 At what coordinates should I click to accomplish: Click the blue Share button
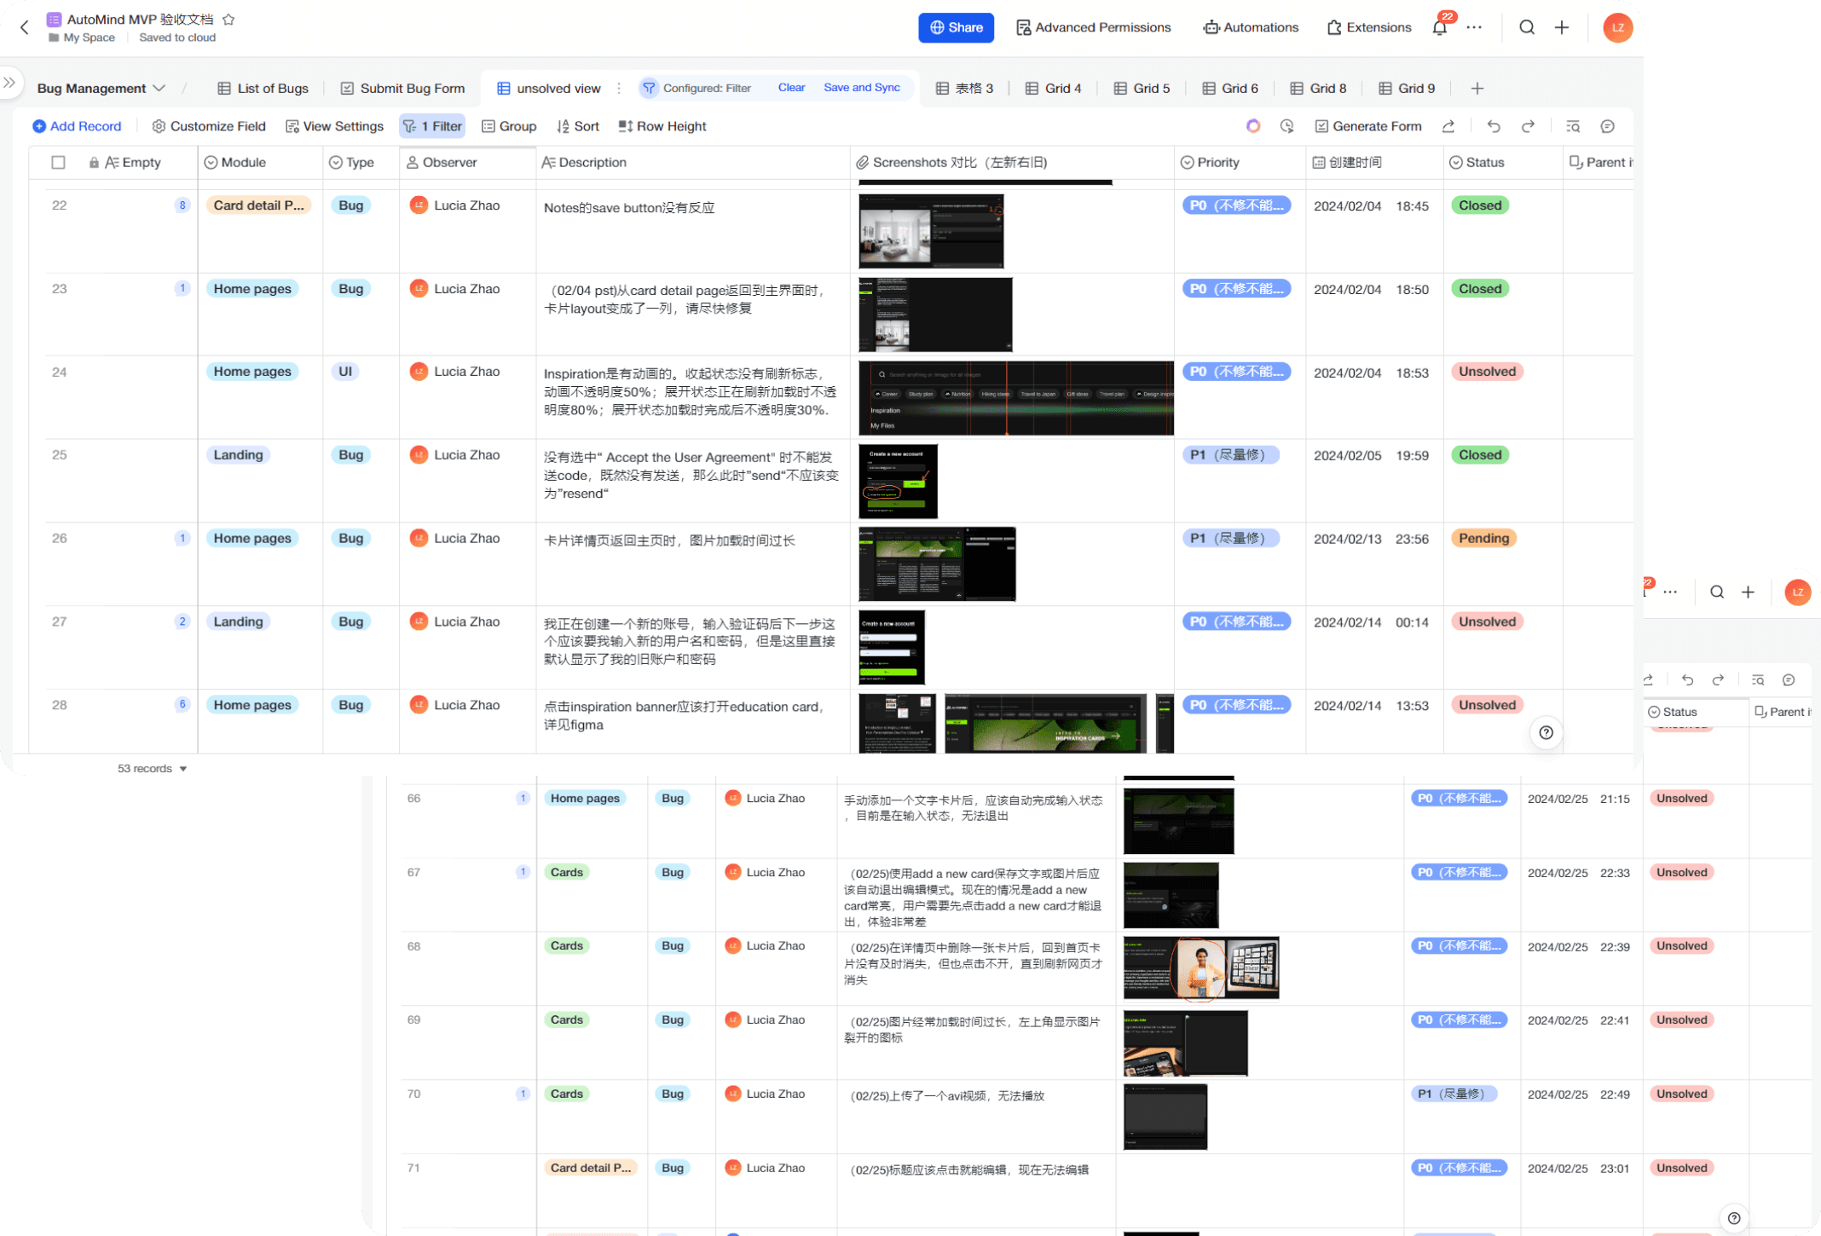pyautogui.click(x=956, y=27)
